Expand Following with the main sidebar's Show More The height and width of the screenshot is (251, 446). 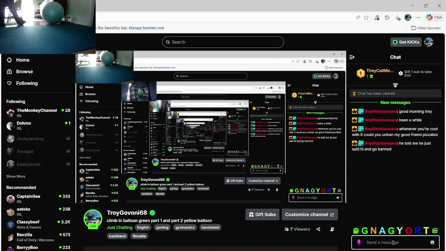point(16,176)
